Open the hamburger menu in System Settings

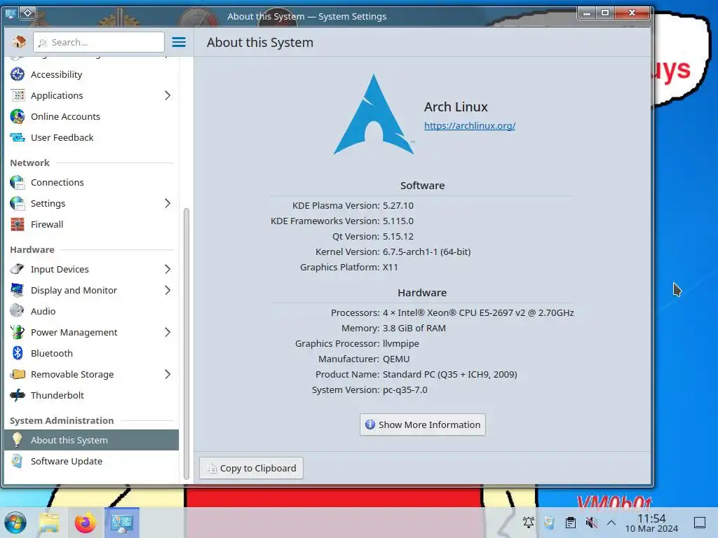tap(179, 42)
